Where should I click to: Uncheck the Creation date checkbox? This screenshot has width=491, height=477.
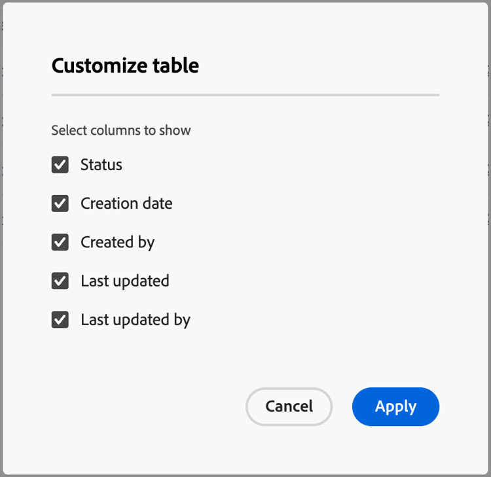(60, 203)
